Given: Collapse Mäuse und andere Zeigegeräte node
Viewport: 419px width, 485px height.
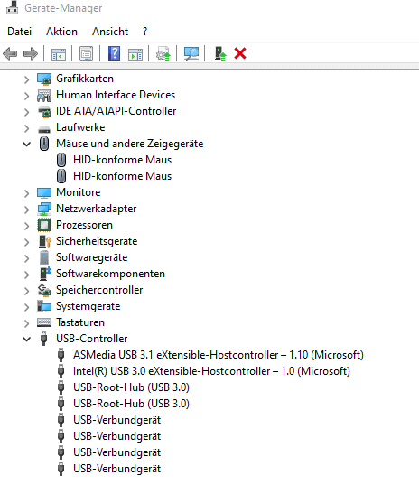Looking at the screenshot, I should point(26,145).
